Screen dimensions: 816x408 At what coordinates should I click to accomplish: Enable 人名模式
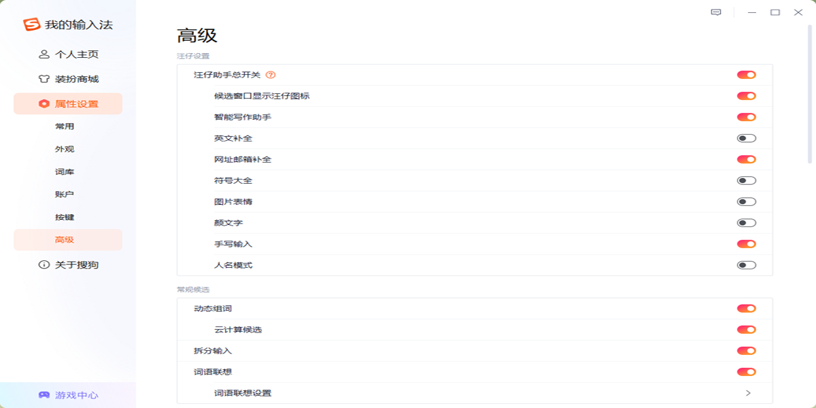pyautogui.click(x=748, y=266)
